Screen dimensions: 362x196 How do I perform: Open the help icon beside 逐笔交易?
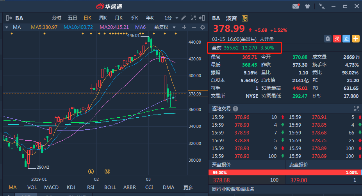click(x=235, y=109)
